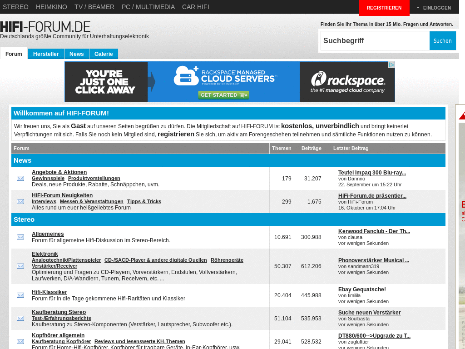Image resolution: width=465 pixels, height=349 pixels.
Task: Open the HEIMKINO menu section
Action: point(51,7)
